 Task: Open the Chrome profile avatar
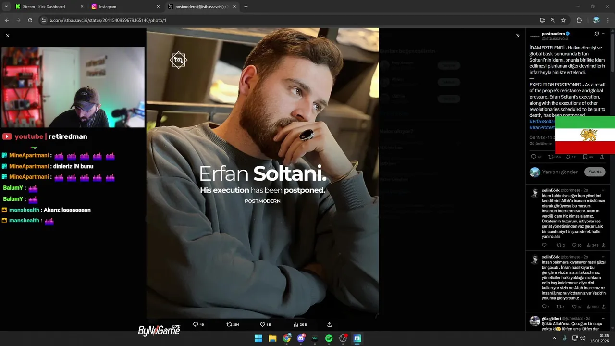[596, 20]
